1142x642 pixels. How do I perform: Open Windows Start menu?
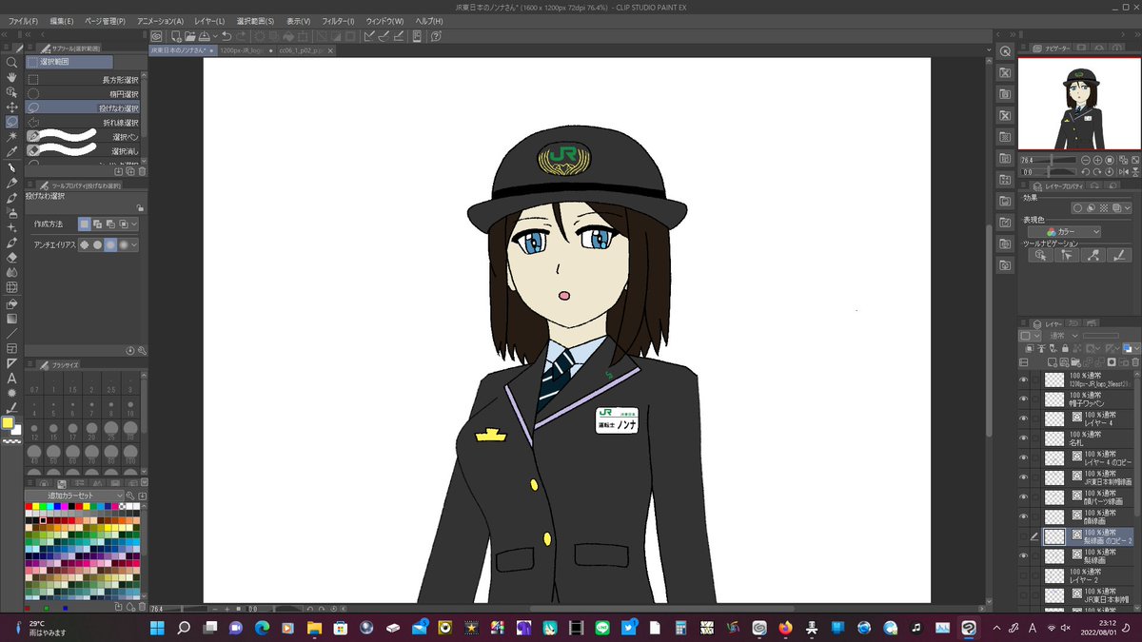tap(157, 628)
